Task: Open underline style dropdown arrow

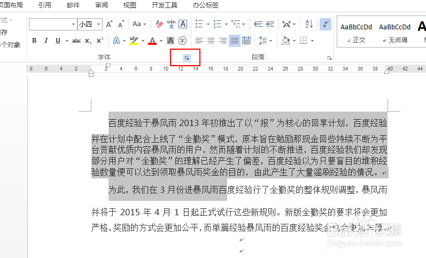Action: coord(67,41)
